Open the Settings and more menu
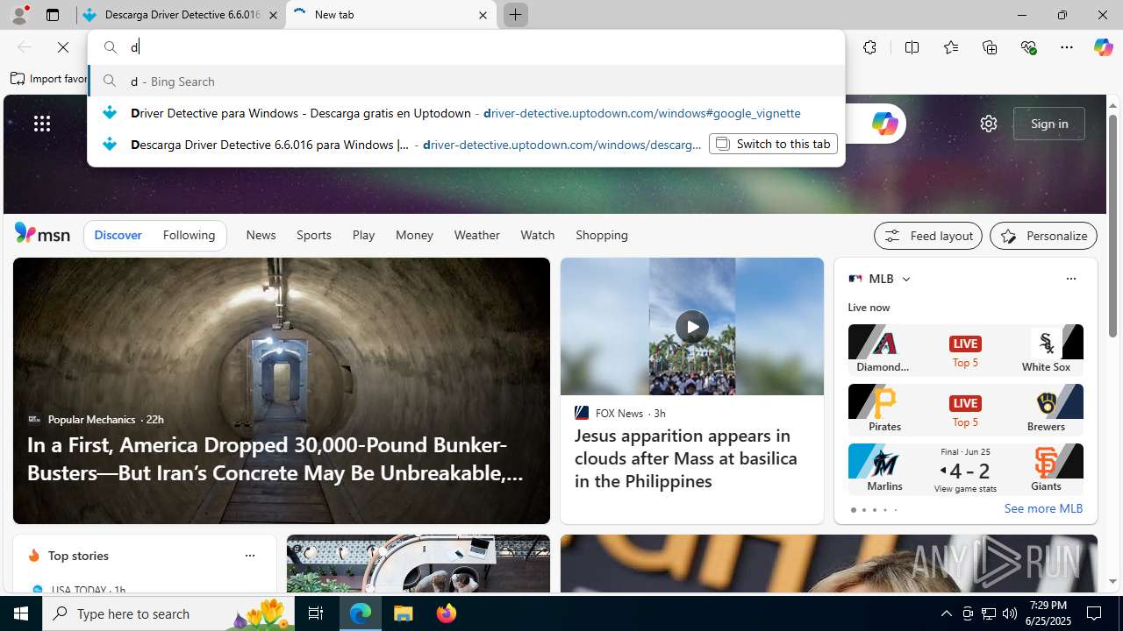 click(x=1067, y=47)
